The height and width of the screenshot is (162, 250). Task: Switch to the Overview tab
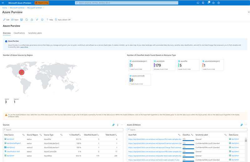click(x=7, y=33)
